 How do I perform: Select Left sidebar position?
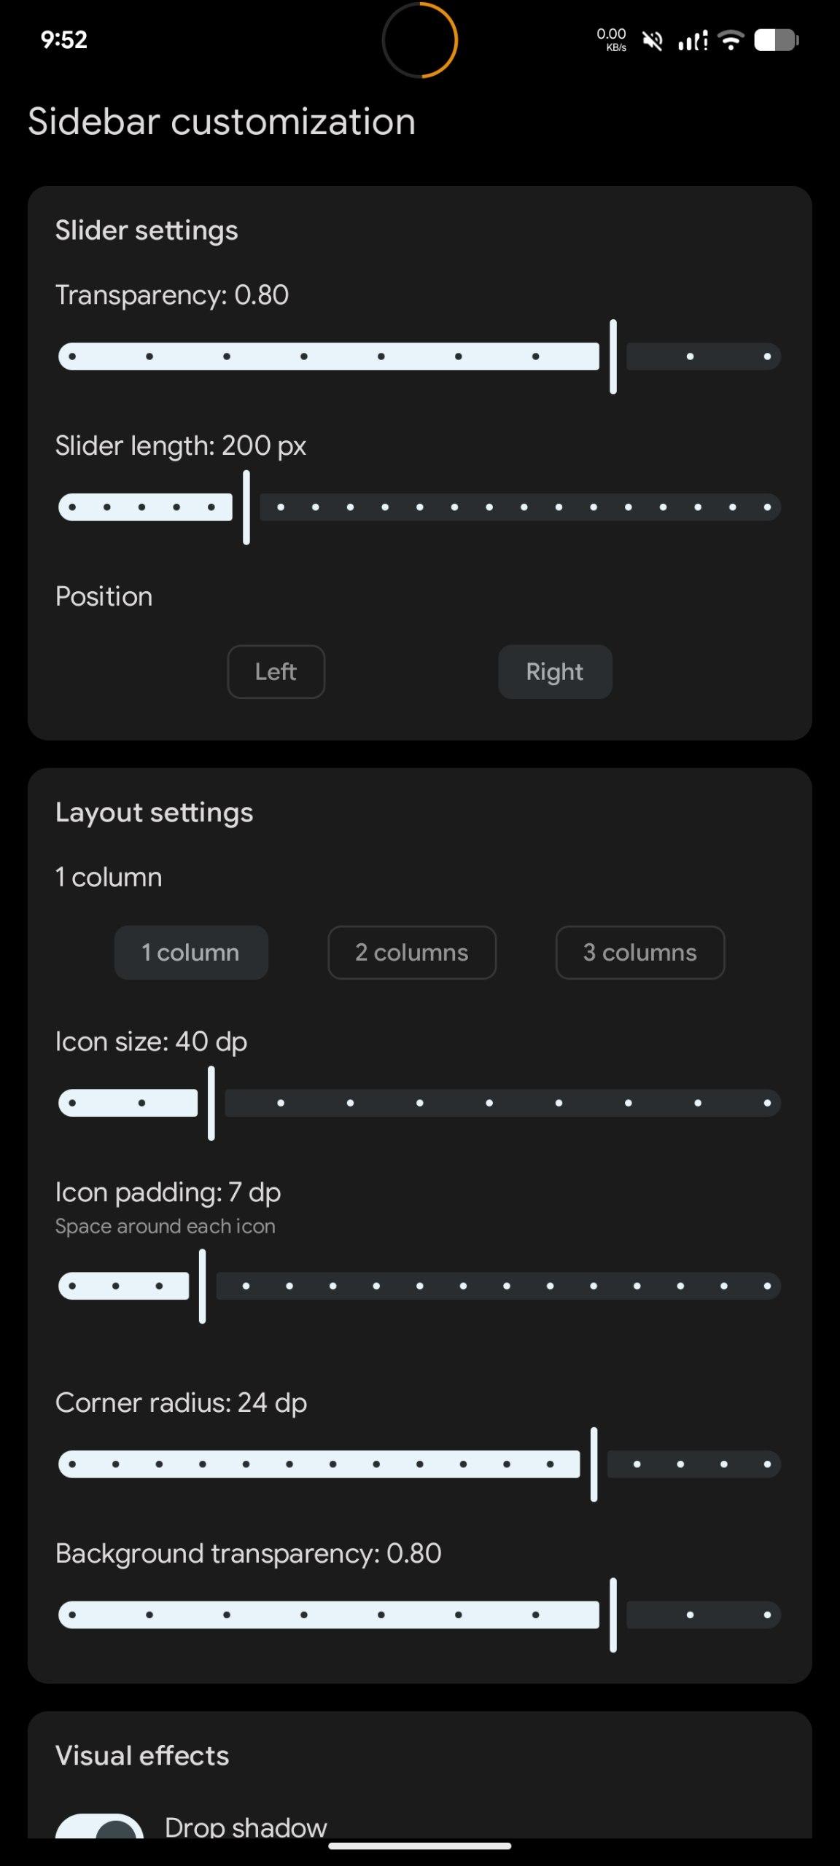click(x=276, y=671)
